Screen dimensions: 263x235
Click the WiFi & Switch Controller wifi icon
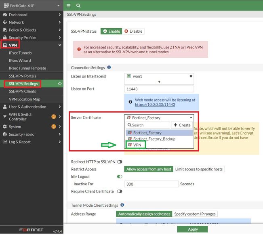pyautogui.click(x=5, y=117)
